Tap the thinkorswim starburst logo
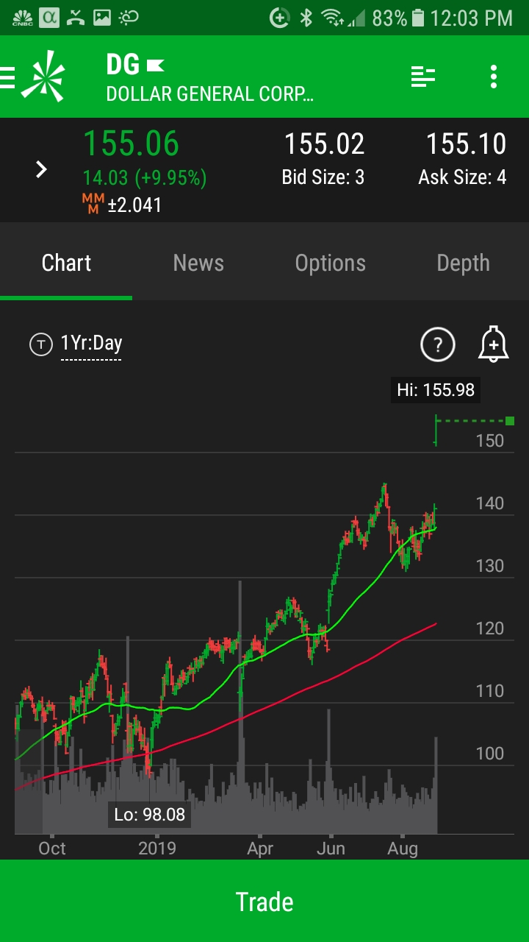The image size is (529, 942). [x=43, y=76]
